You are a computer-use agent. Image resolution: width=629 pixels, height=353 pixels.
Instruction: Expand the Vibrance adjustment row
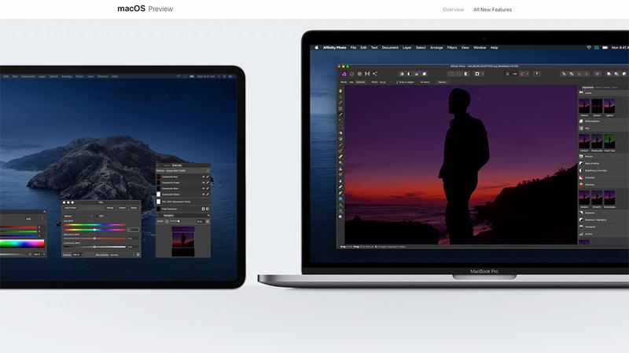604,184
